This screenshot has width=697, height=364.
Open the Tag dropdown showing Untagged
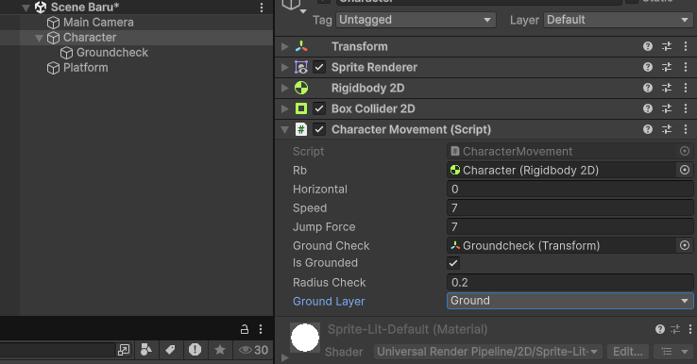click(x=416, y=20)
